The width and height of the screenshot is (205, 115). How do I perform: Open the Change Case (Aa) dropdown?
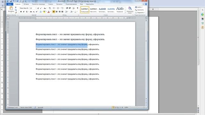pos(45,8)
